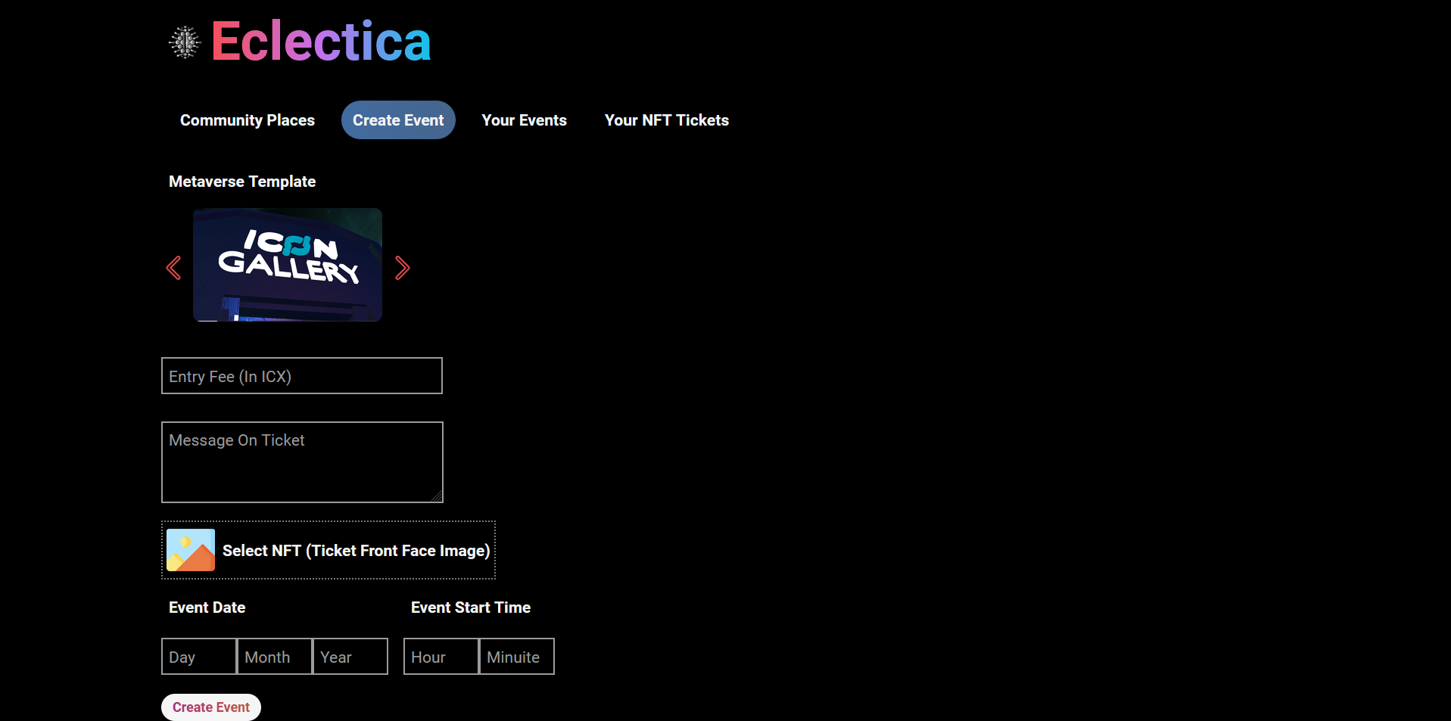Click the Month field under Event Date
1451x721 pixels.
pos(275,657)
